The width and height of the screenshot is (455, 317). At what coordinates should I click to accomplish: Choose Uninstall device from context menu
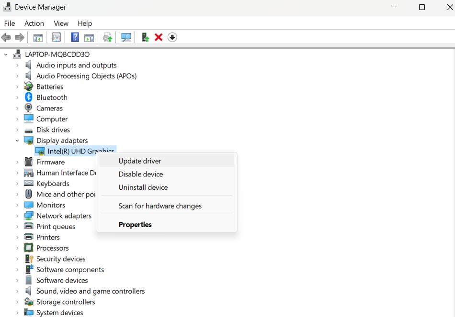[x=143, y=187]
